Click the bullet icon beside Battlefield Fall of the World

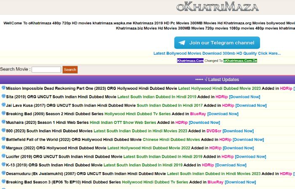click(3, 139)
